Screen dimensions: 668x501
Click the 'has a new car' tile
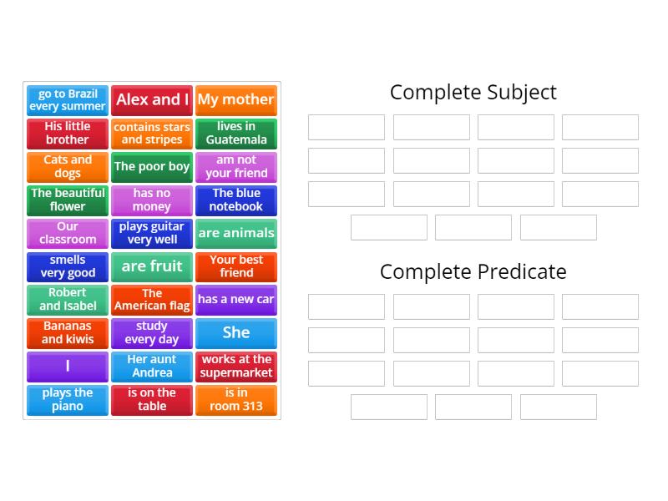point(236,300)
